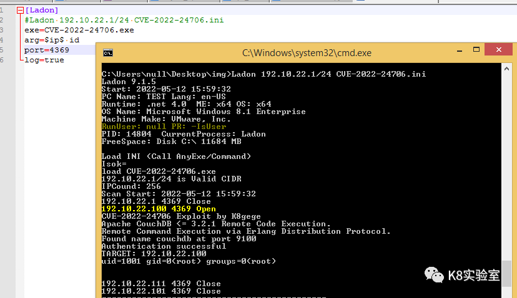The width and height of the screenshot is (517, 298).
Task: Click the port=4369 line in editor
Action: 46,50
